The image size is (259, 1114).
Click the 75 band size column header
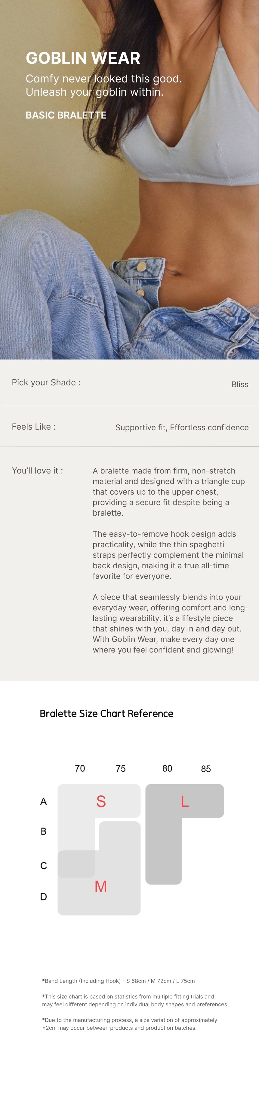tap(121, 768)
